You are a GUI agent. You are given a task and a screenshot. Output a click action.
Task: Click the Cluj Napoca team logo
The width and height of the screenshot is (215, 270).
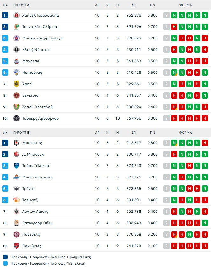pos(17,50)
